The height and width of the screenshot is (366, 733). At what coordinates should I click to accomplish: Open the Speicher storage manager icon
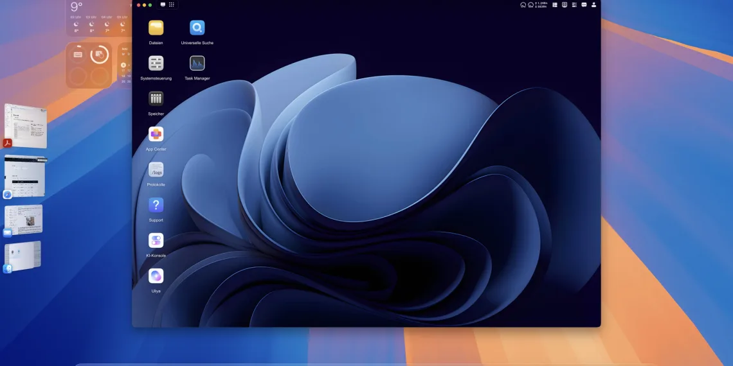pos(156,98)
